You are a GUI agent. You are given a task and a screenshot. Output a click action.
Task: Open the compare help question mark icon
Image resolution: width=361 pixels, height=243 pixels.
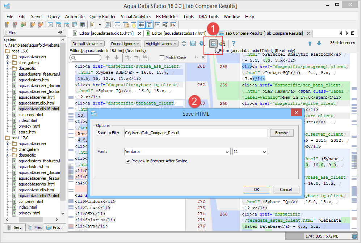(234, 44)
